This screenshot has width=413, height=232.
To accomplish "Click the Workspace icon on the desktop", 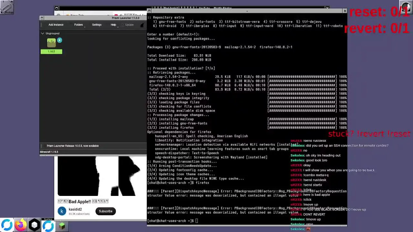I will pos(7,7).
